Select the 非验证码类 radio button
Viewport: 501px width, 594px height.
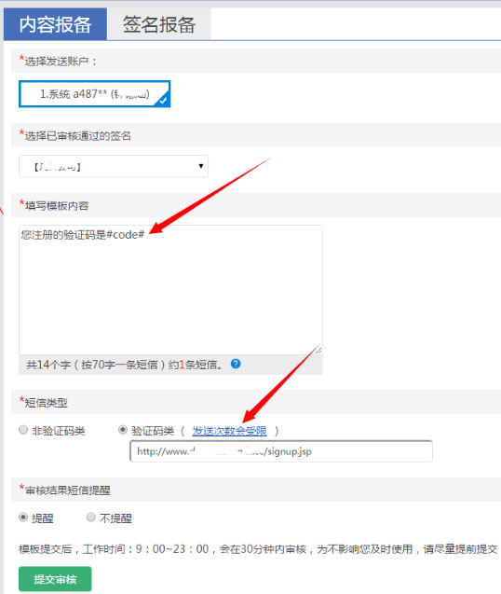23,430
